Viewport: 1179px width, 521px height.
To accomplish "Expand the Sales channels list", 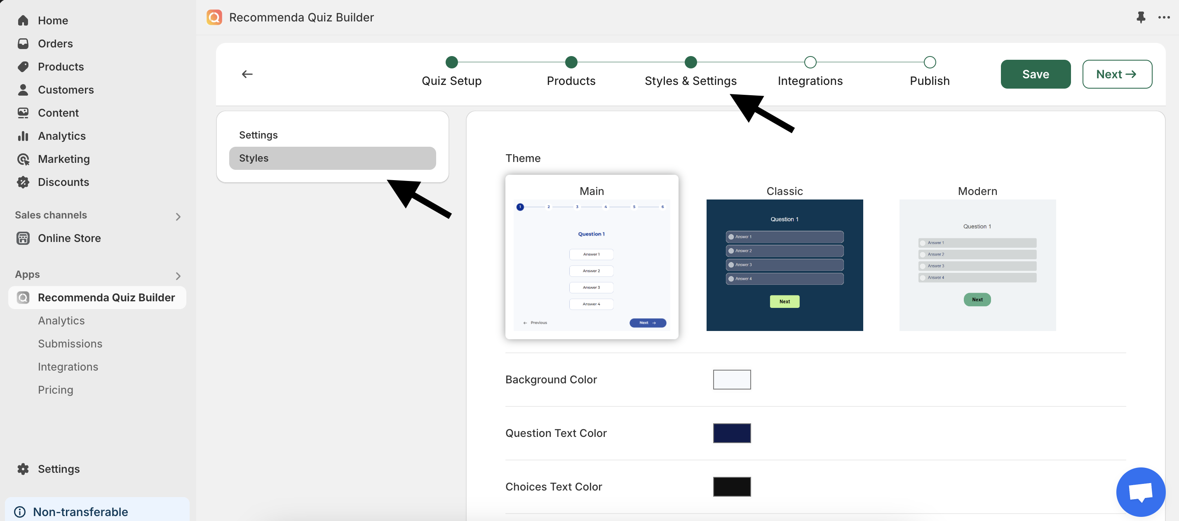I will [178, 216].
